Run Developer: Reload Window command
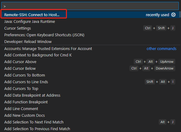This screenshot has width=181, height=132. tap(90, 42)
